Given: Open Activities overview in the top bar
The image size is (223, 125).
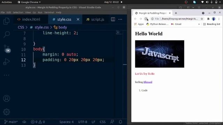Looking at the screenshot, I should click(7, 2).
